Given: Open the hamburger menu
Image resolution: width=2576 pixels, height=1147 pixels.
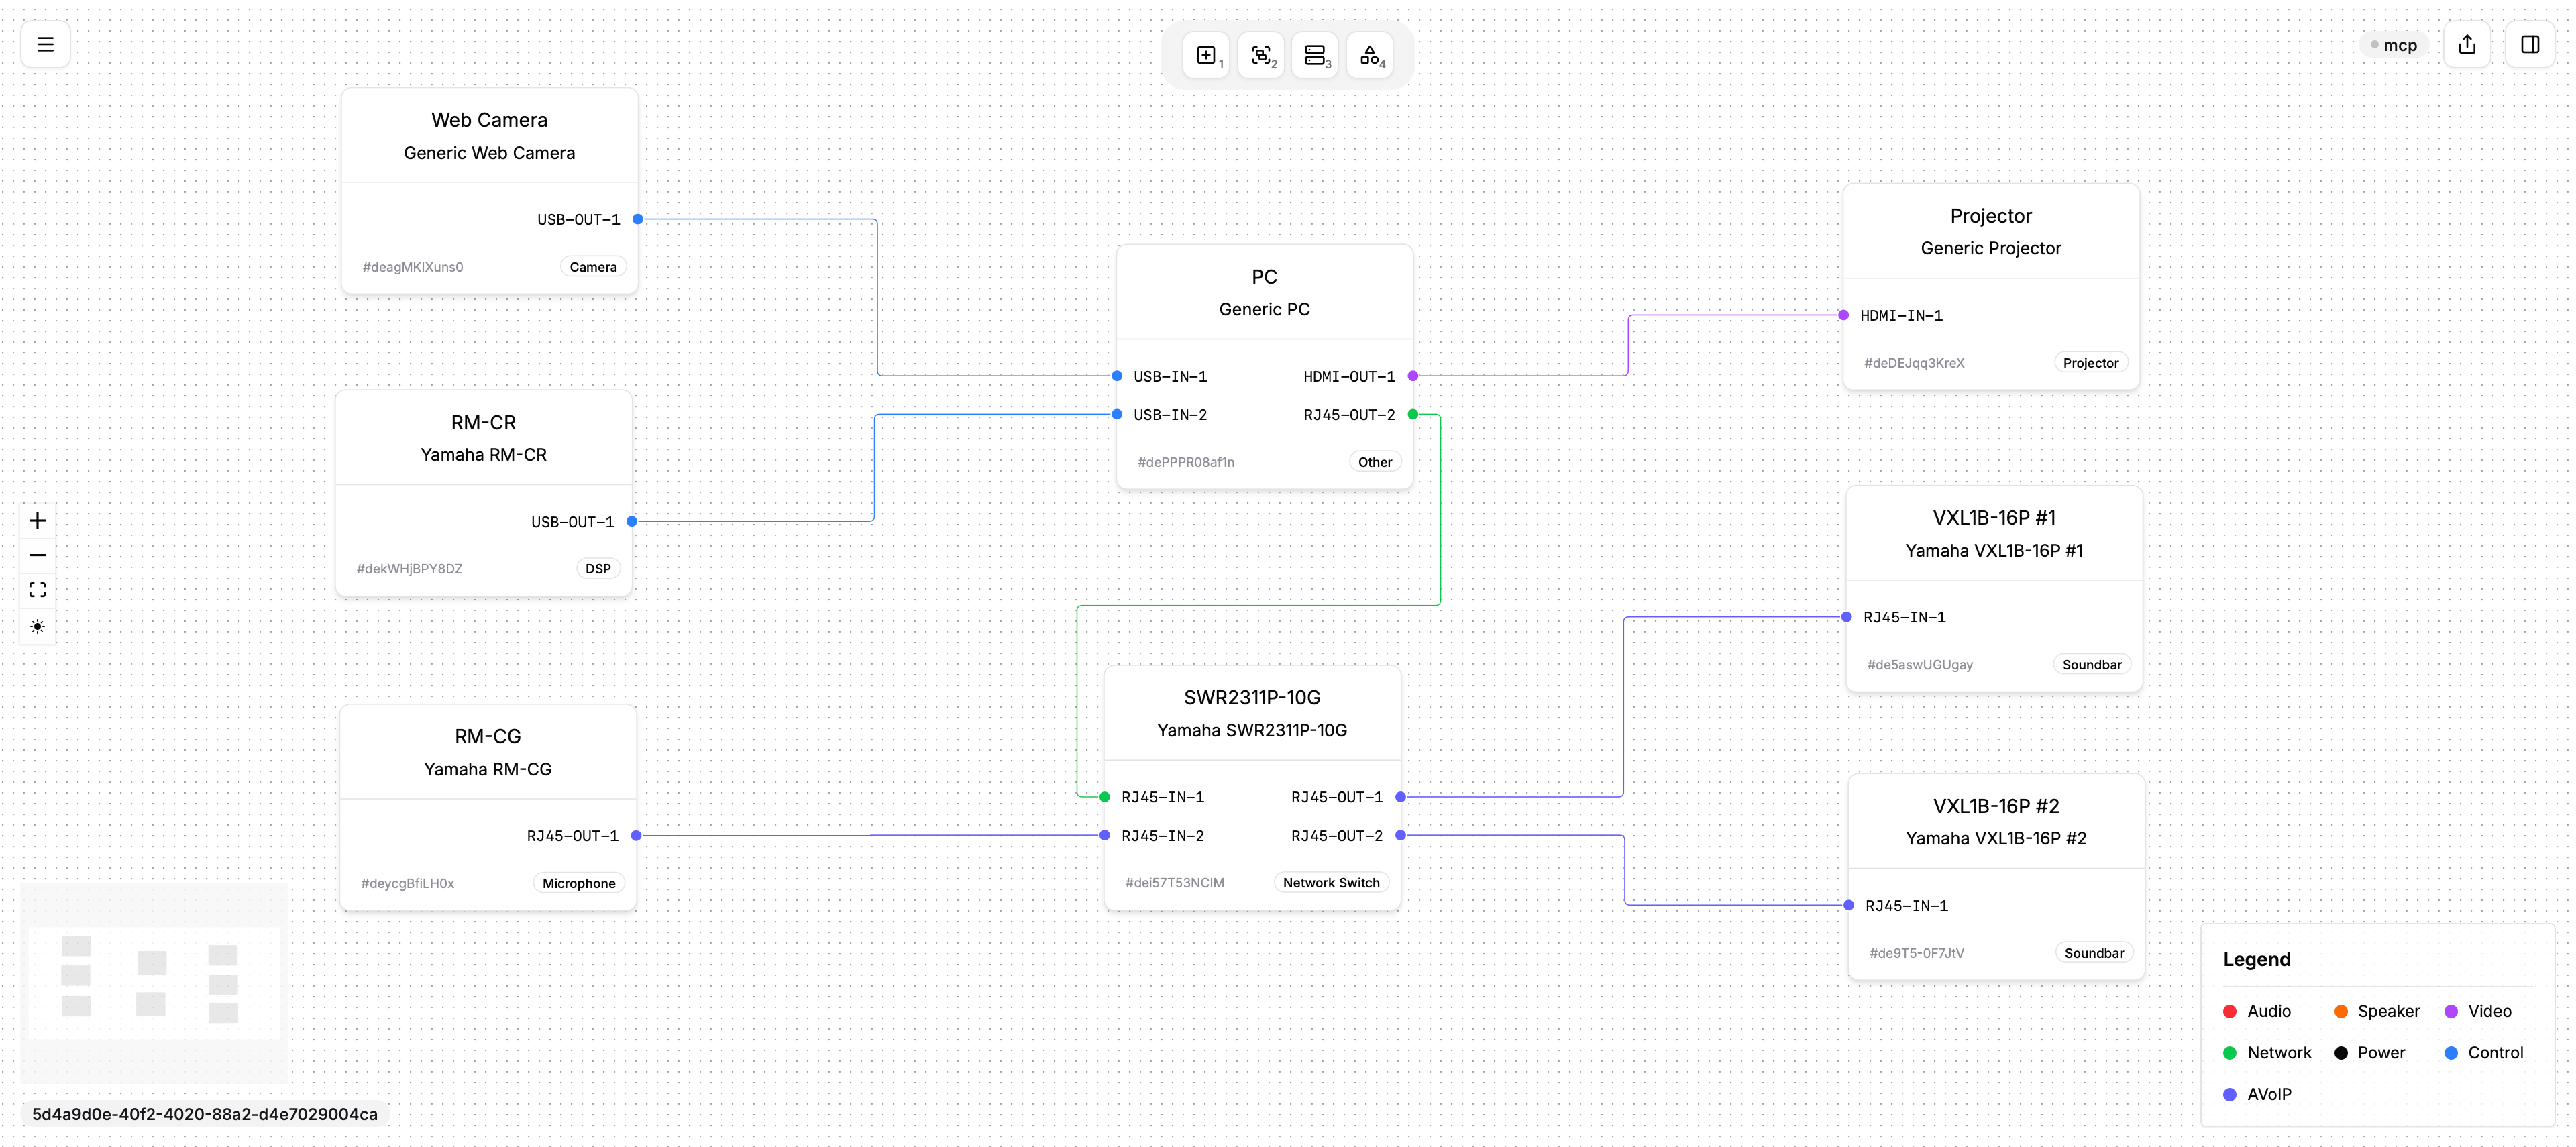Looking at the screenshot, I should point(45,44).
